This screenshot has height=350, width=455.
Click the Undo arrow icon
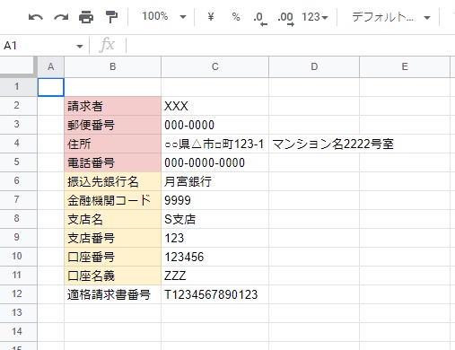[36, 17]
